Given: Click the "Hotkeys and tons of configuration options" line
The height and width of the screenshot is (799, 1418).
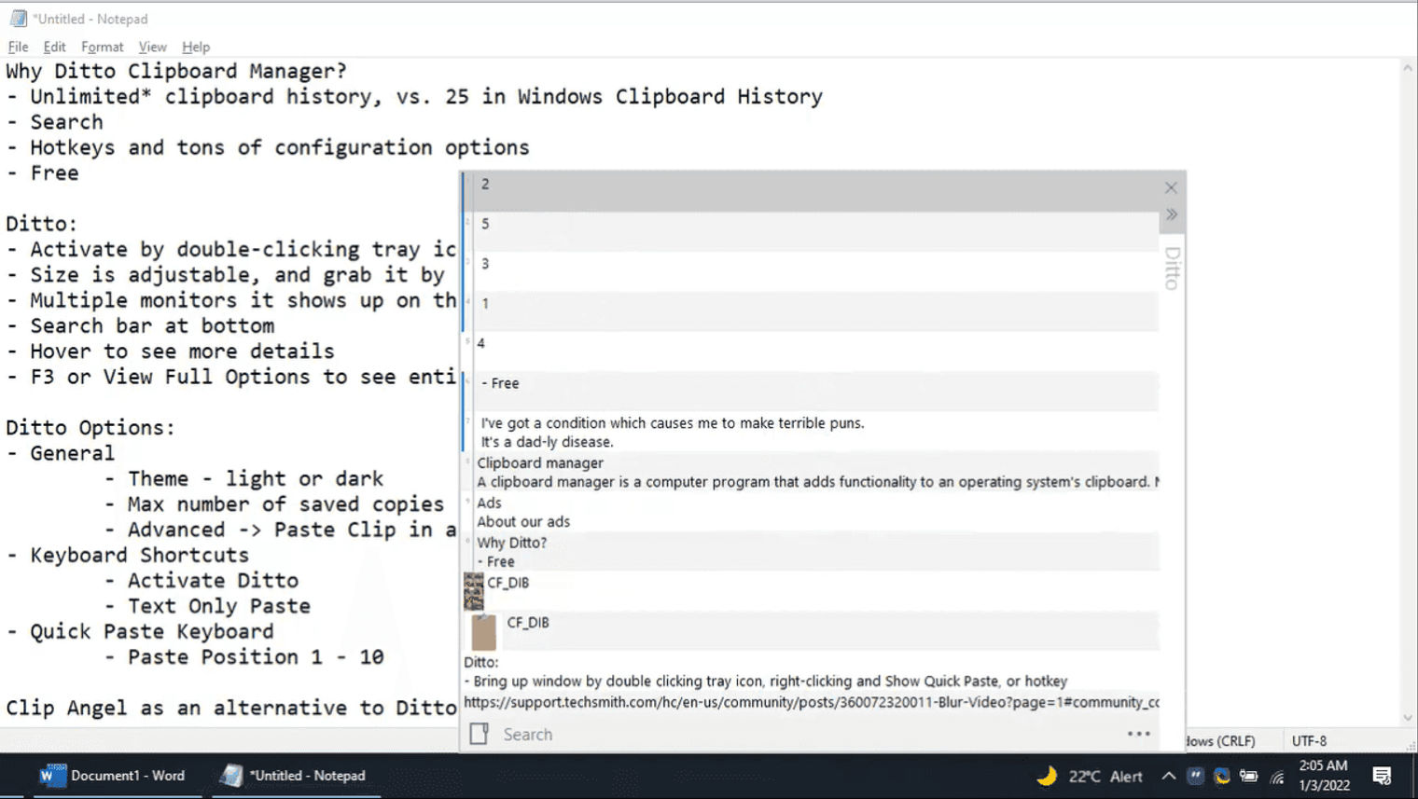Looking at the screenshot, I should (x=268, y=147).
